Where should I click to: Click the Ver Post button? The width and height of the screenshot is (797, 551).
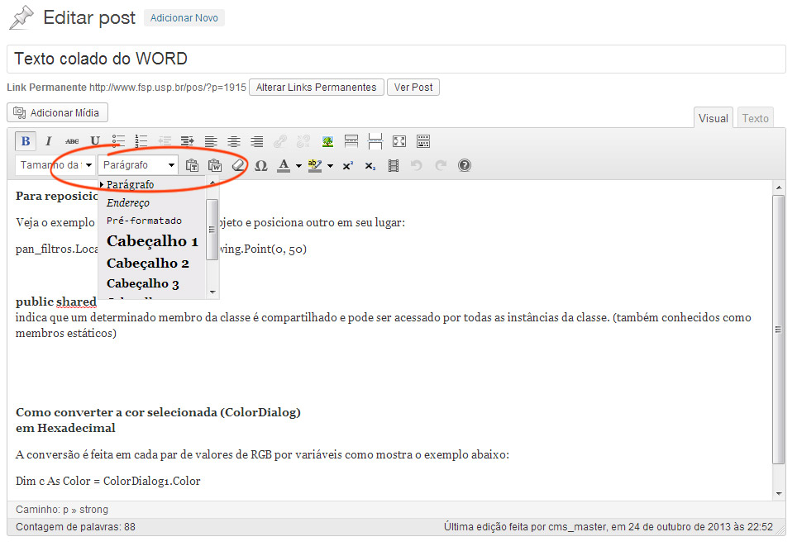[x=413, y=88]
